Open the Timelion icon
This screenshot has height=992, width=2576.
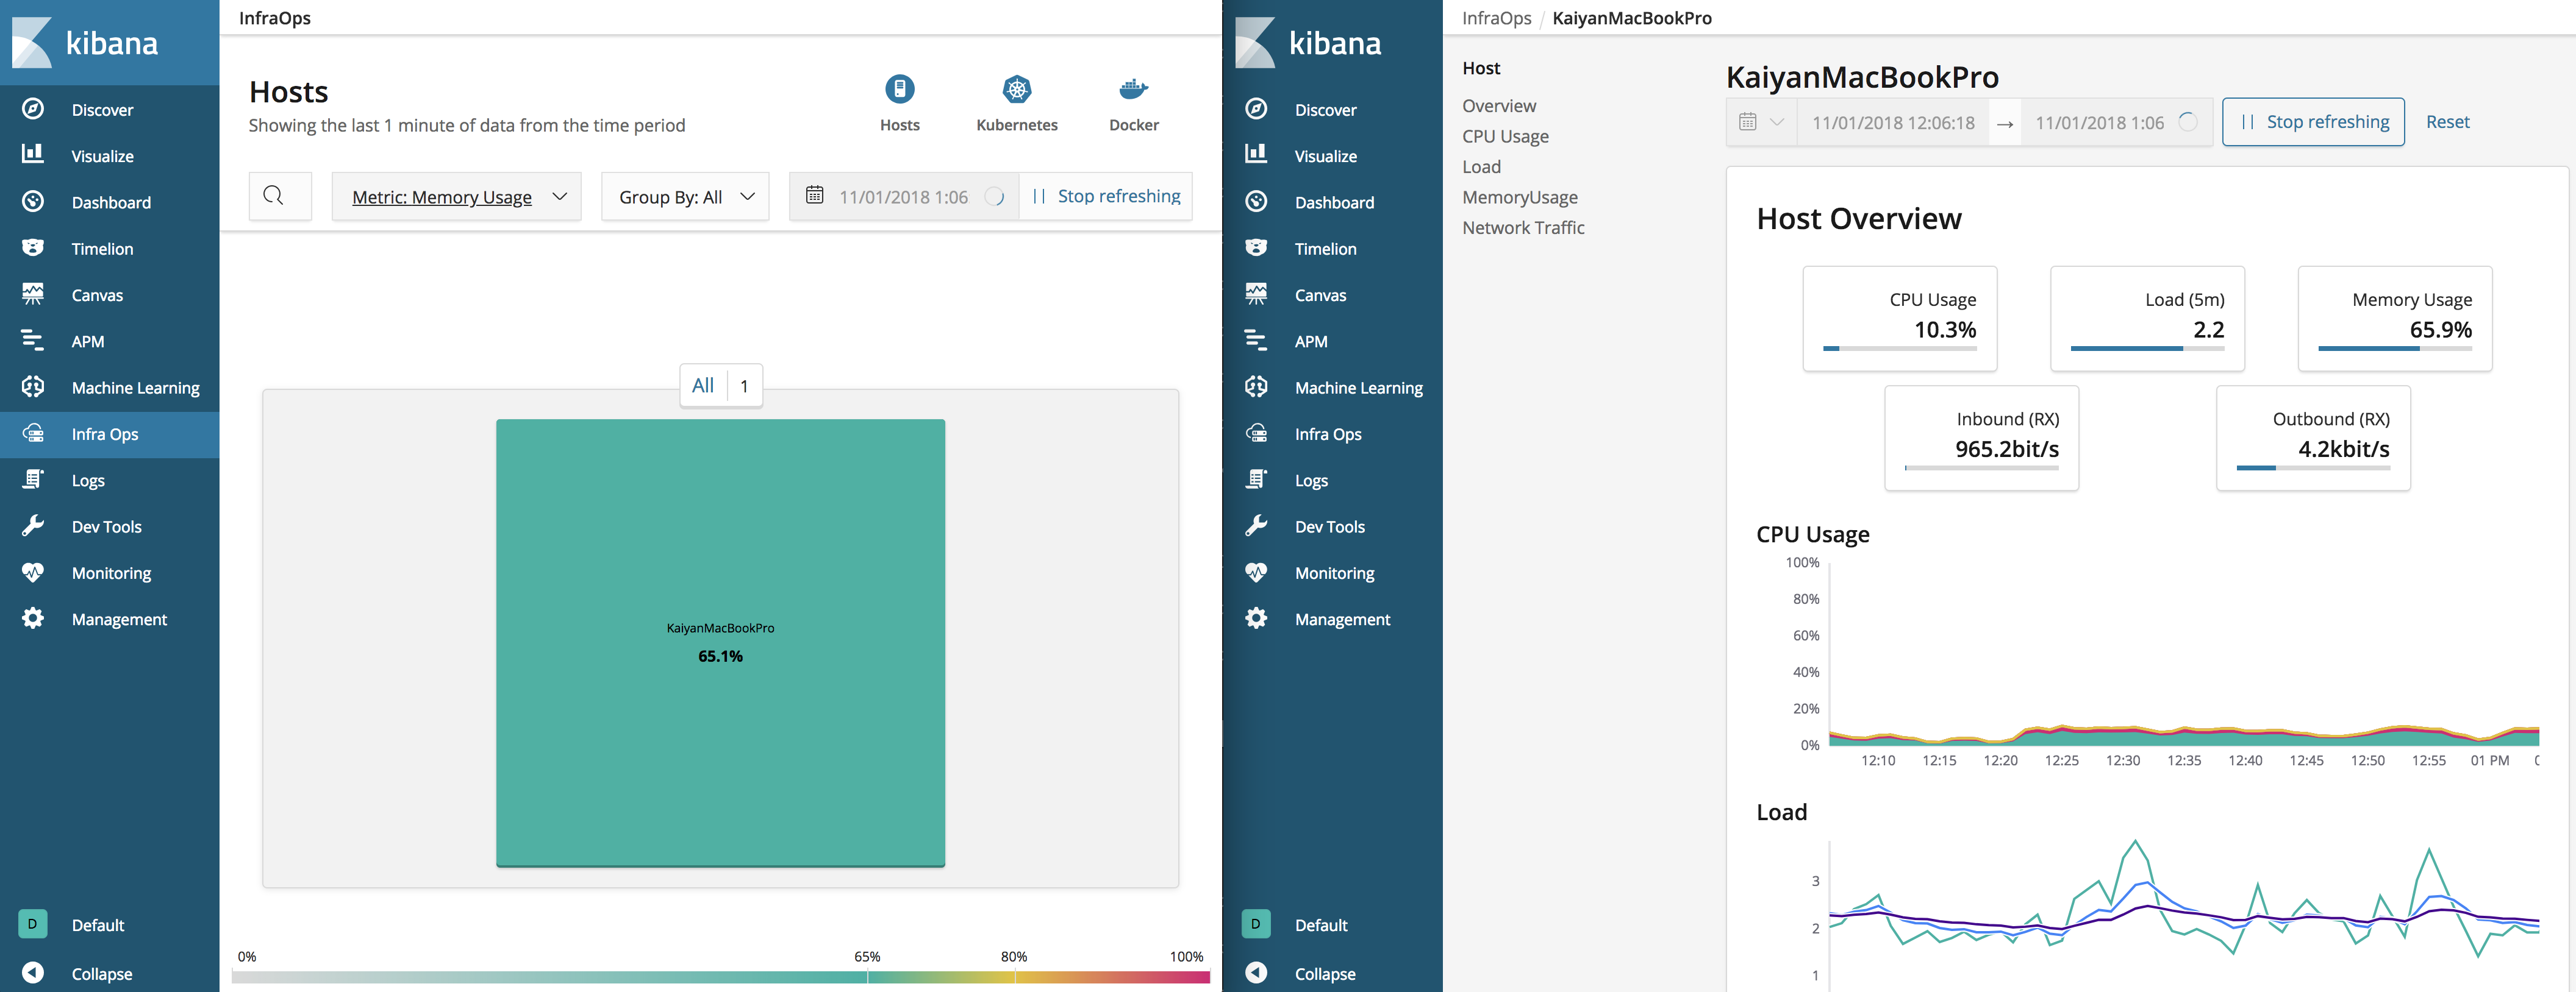click(33, 248)
